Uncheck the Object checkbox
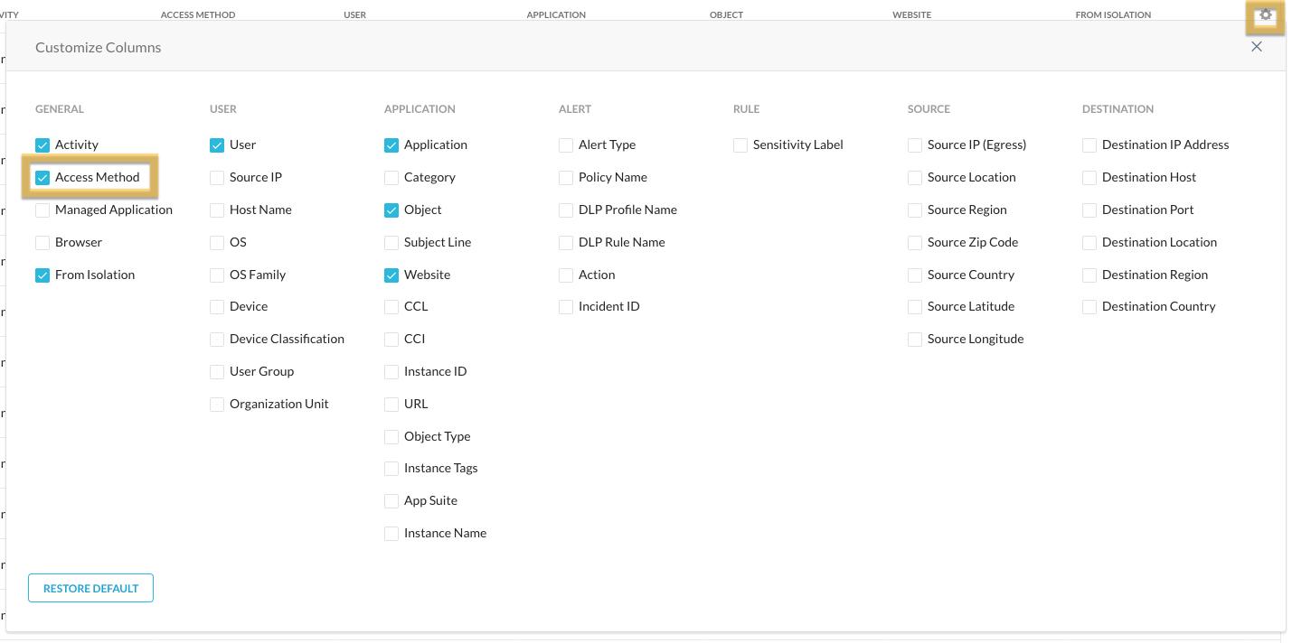 (x=391, y=210)
